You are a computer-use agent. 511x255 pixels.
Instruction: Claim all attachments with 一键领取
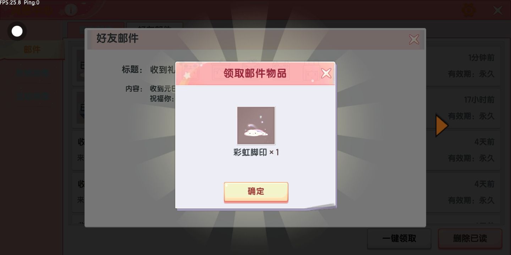[x=399, y=238]
